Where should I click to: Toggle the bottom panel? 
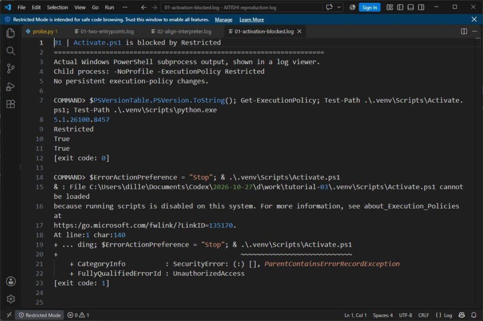(411, 7)
